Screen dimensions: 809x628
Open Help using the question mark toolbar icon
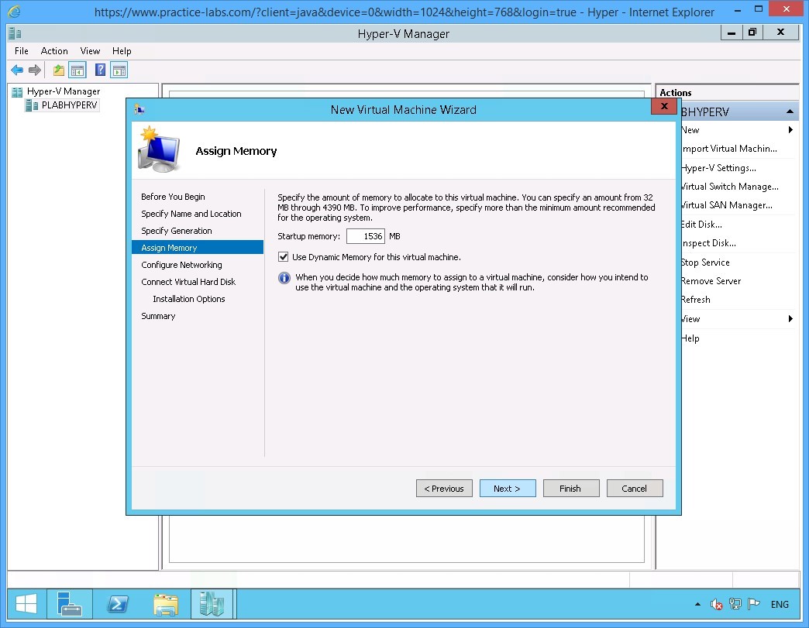point(98,70)
